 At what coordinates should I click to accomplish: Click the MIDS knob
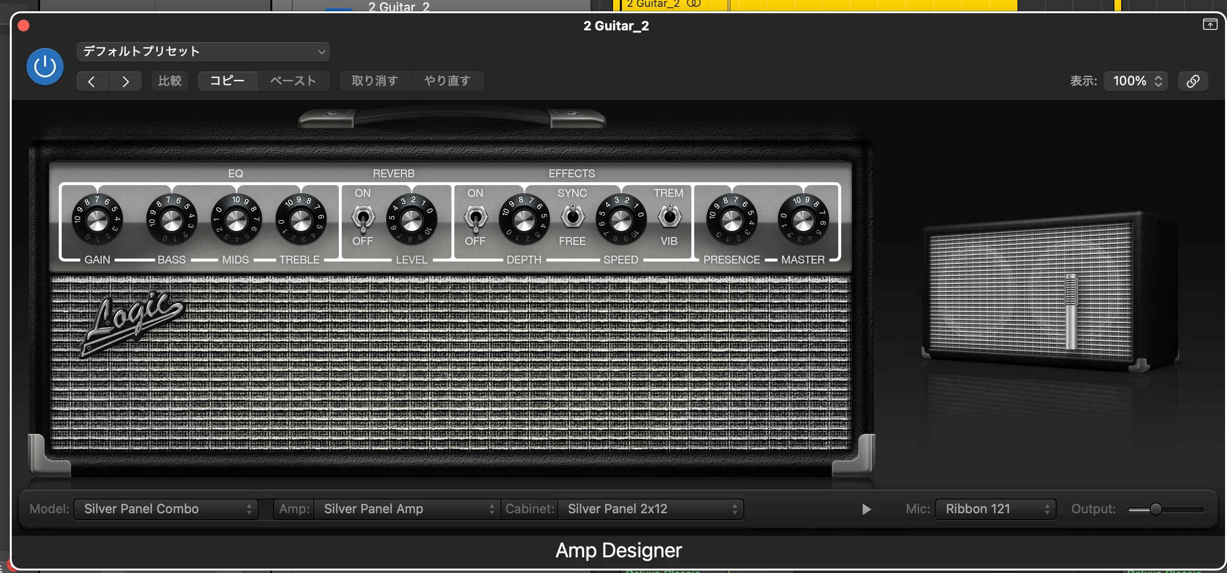[x=236, y=219]
